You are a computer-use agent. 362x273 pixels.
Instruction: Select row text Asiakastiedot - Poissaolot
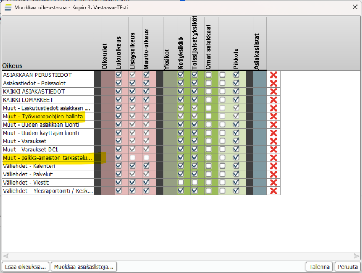35,83
